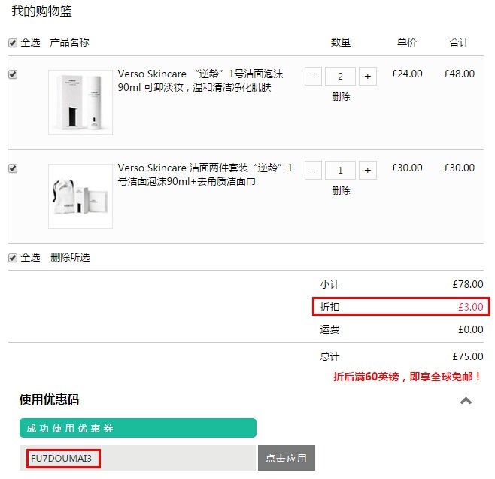Decrease quantity of Verso foaming cleanser 90ml
Screen dimensions: 495x479
(313, 77)
